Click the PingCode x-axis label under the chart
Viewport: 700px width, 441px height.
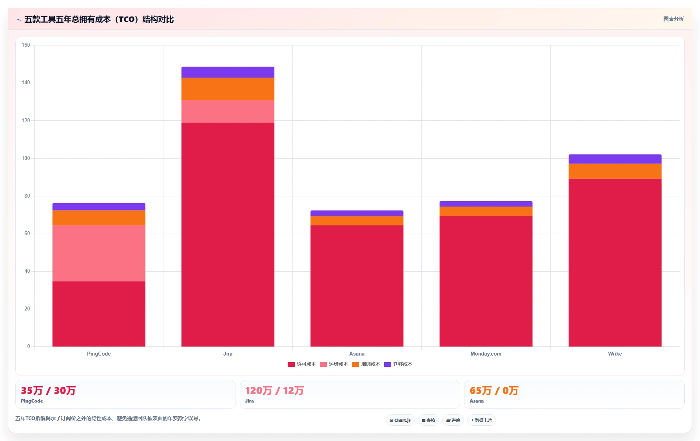pyautogui.click(x=99, y=354)
